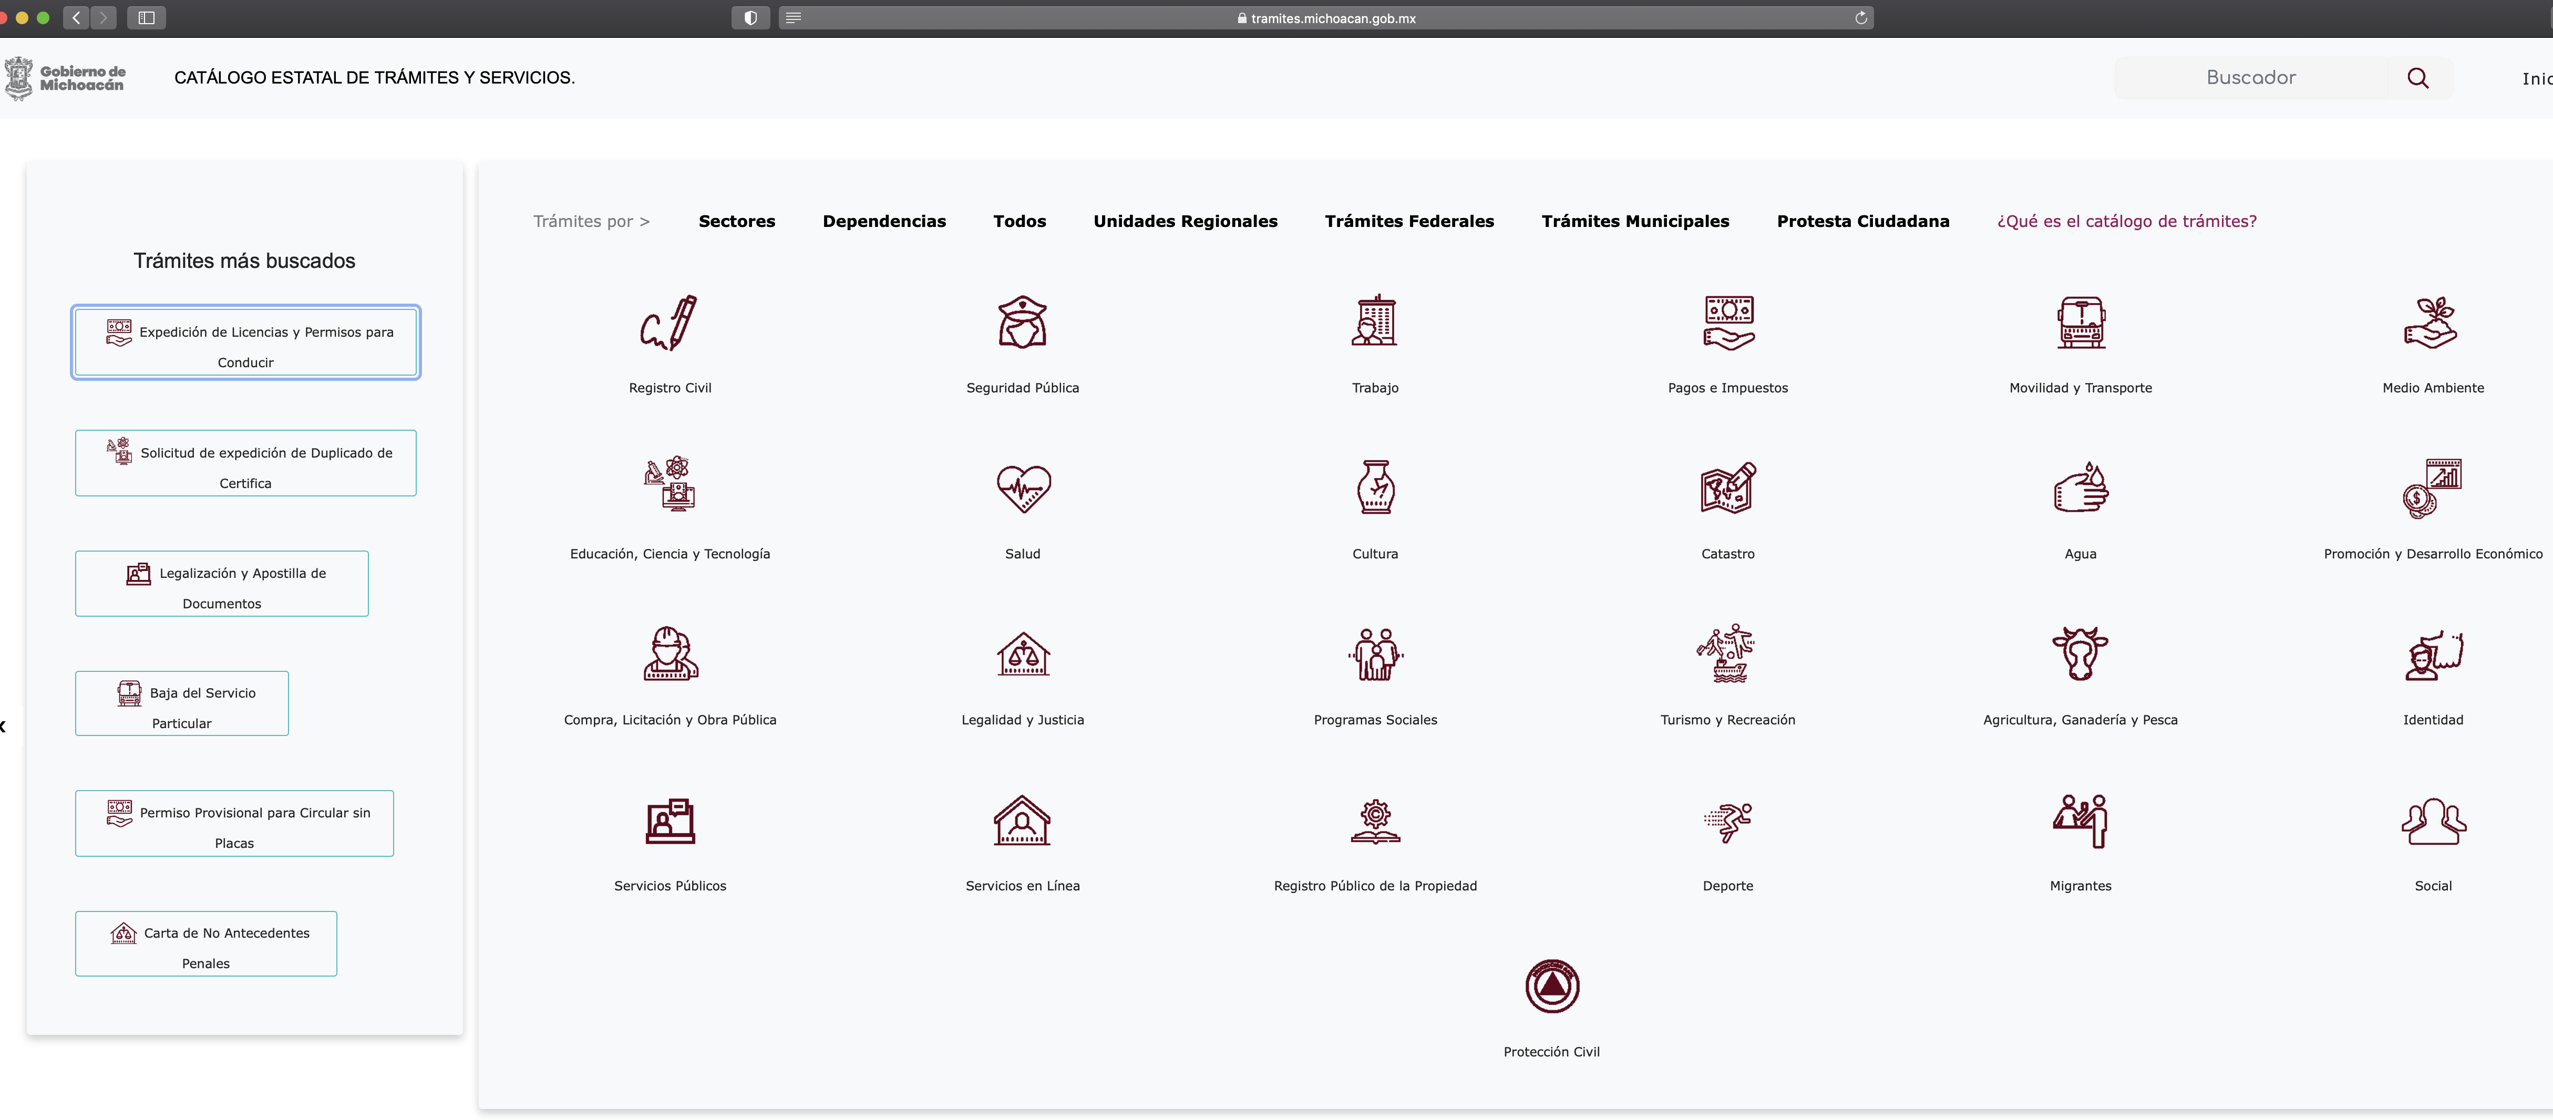Click the Gobierno de Michoacán logo
The height and width of the screenshot is (1120, 2553).
(x=65, y=78)
